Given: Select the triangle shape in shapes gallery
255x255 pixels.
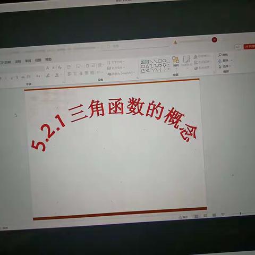Looking at the screenshot, I should pos(147,66).
